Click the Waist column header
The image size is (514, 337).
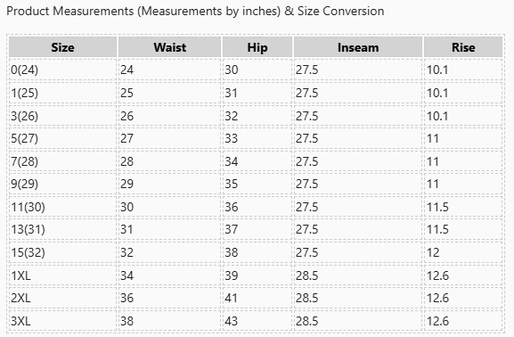(x=169, y=47)
